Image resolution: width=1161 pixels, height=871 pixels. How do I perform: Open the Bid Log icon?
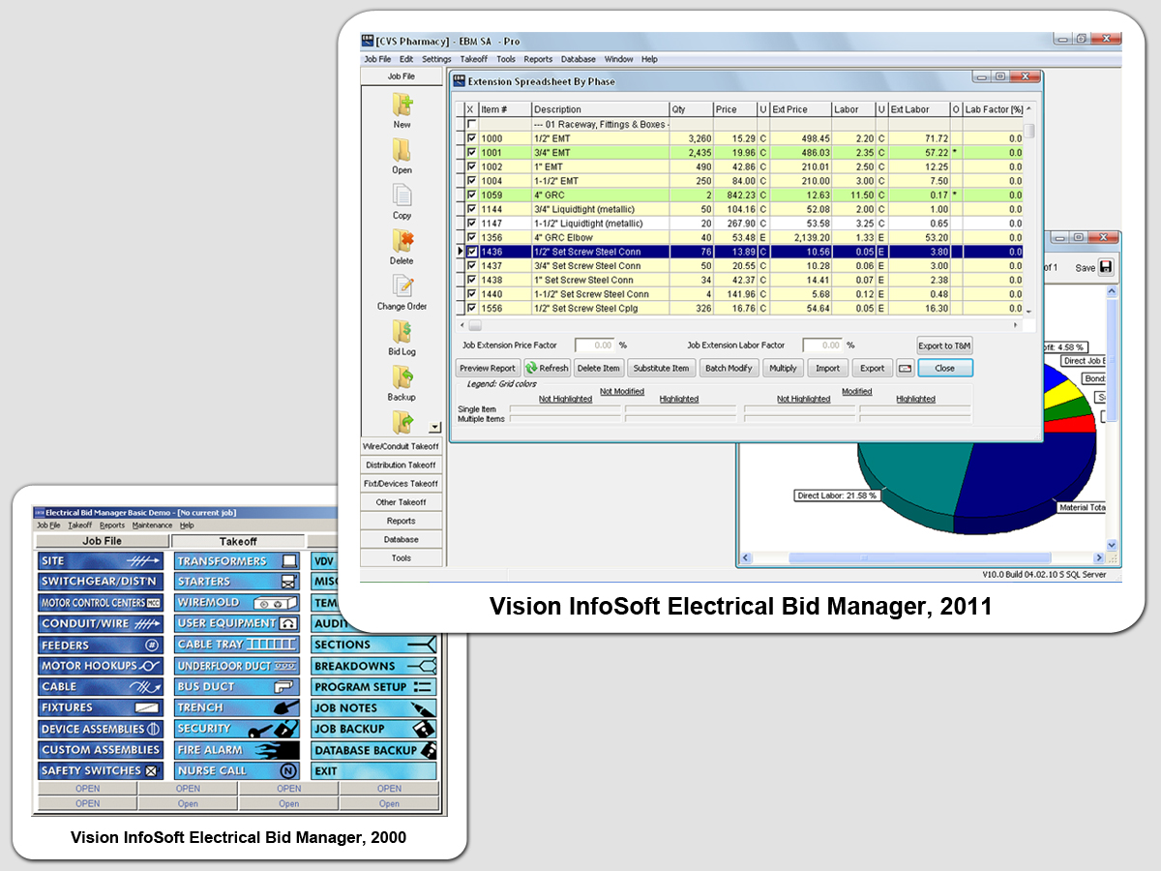point(402,332)
